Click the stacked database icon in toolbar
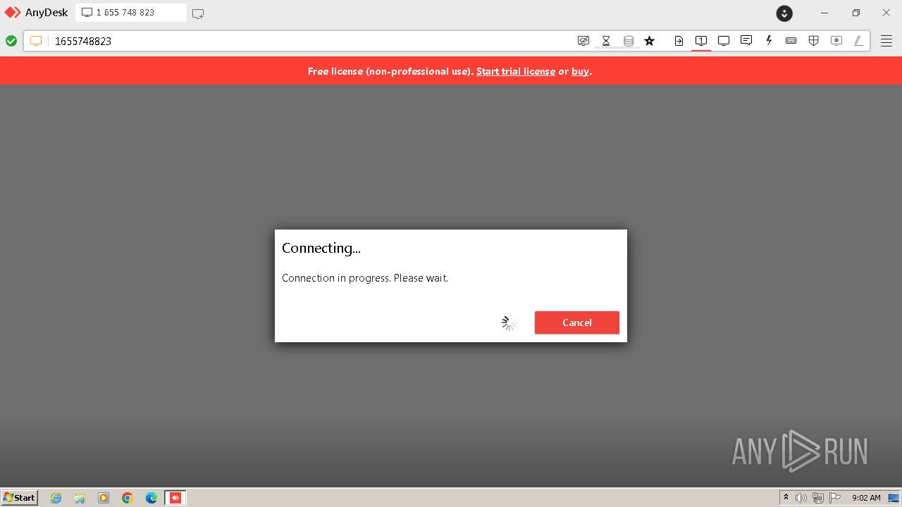Screen dimensions: 902x507 [629, 41]
